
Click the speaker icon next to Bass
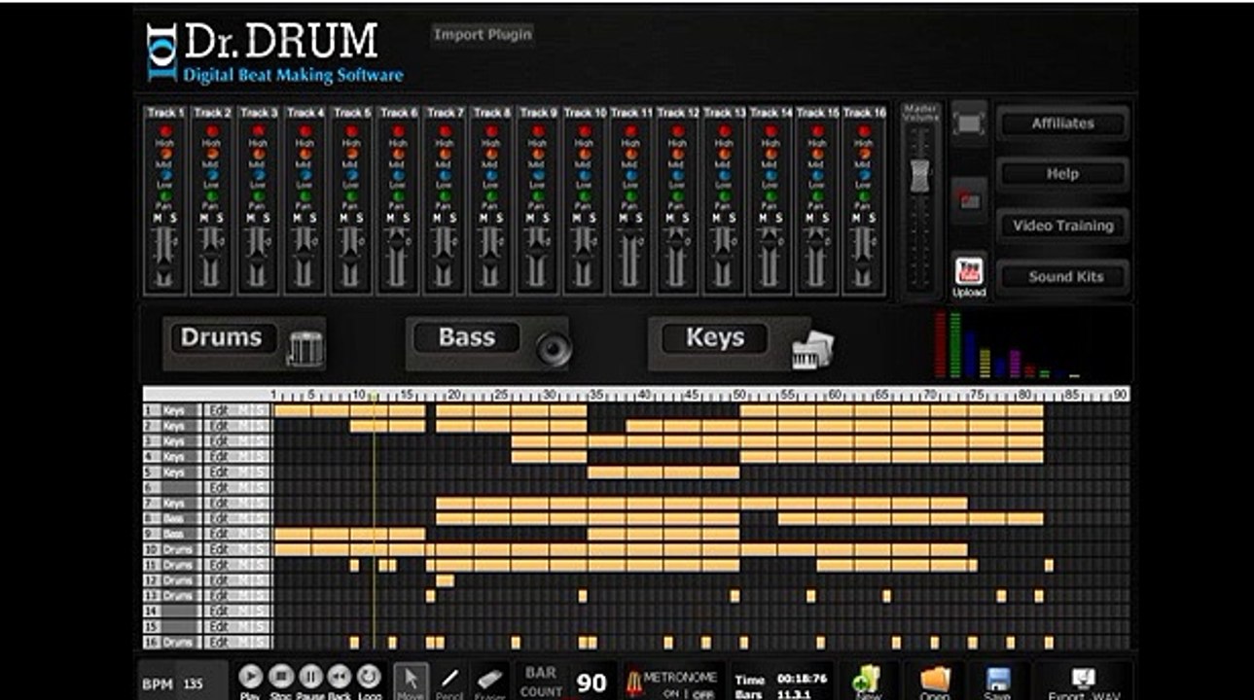[x=554, y=349]
